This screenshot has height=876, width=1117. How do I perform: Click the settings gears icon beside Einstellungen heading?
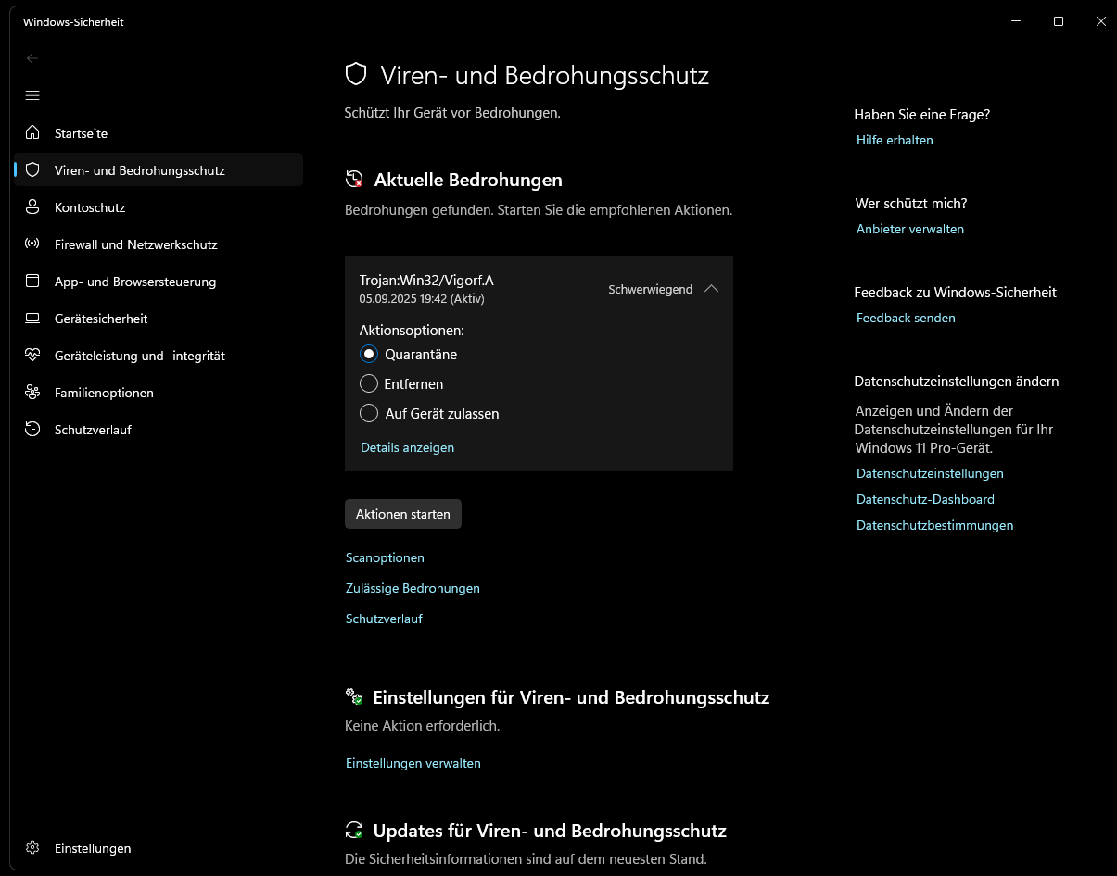coord(353,696)
